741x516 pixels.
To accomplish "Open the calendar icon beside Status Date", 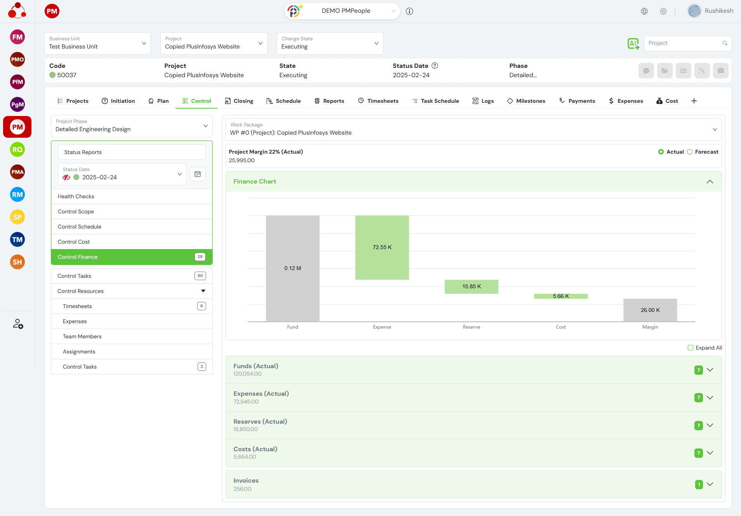I will click(x=198, y=174).
